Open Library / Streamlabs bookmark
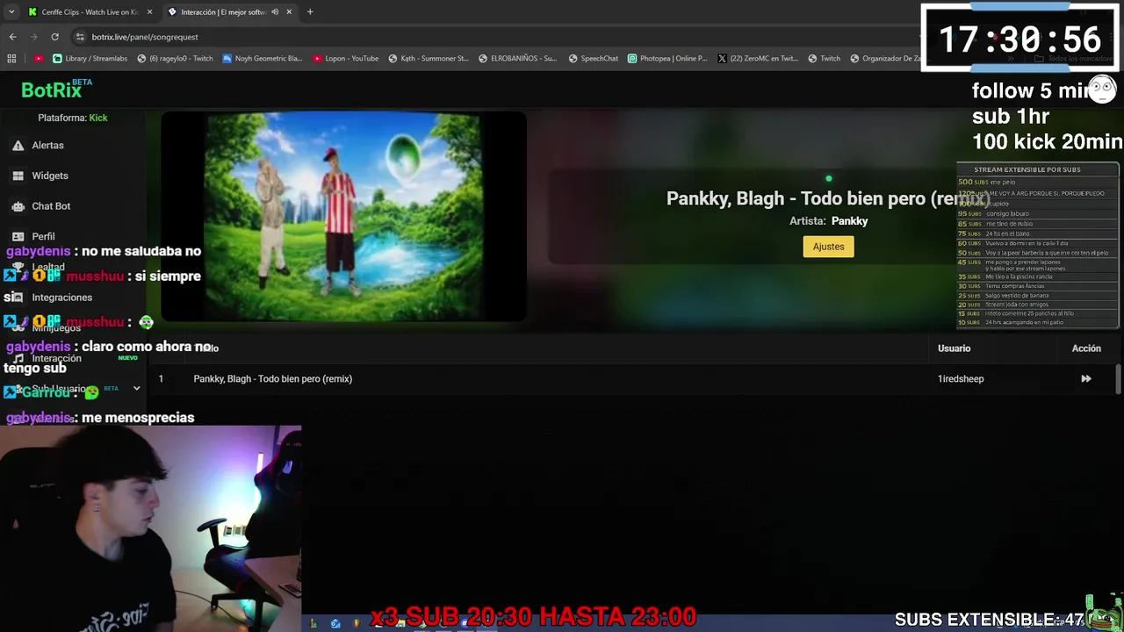 (90, 59)
